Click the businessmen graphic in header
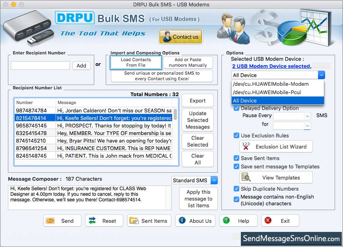343x247 pixels. 233,29
